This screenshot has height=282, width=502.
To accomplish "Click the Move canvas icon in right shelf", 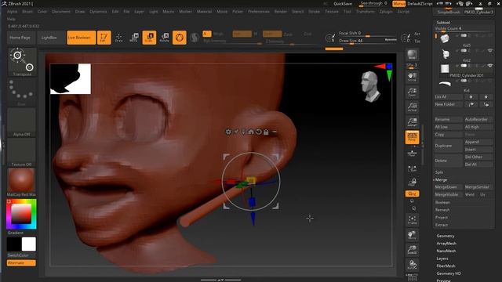I will tap(412, 235).
